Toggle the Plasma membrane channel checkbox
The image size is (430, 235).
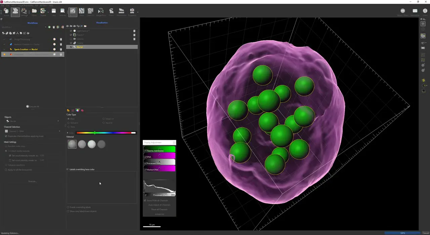click(145, 151)
